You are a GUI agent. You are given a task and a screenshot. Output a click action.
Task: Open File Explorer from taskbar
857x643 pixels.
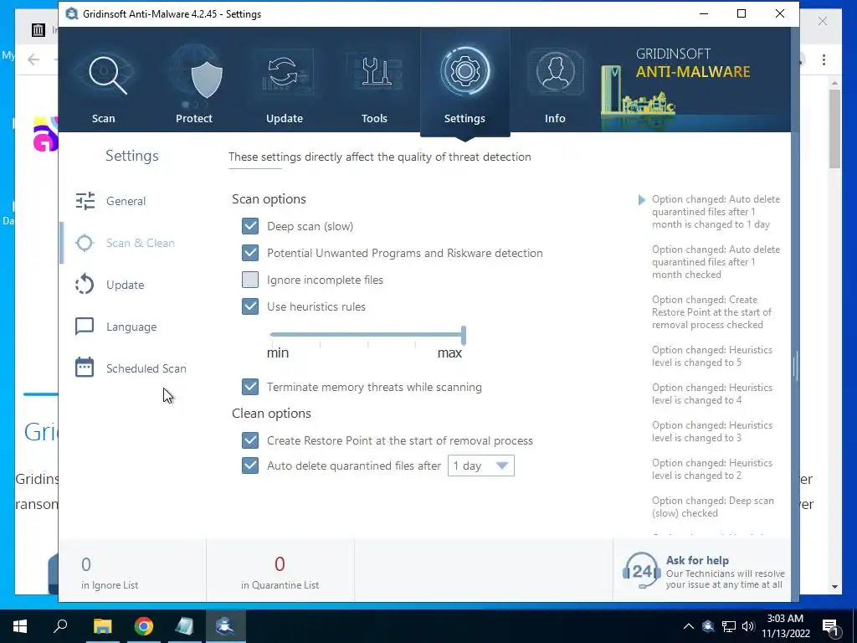(102, 626)
